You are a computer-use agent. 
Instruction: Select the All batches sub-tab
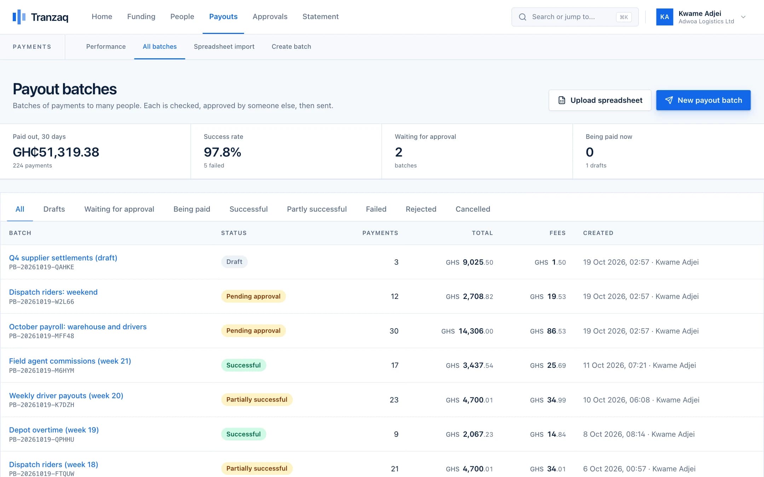160,47
